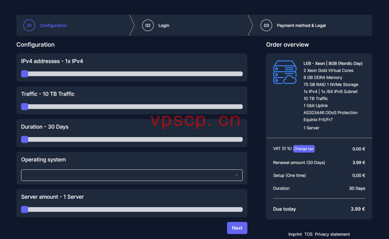The width and height of the screenshot is (389, 239).
Task: Click the circled 01 step number
Action: point(29,25)
